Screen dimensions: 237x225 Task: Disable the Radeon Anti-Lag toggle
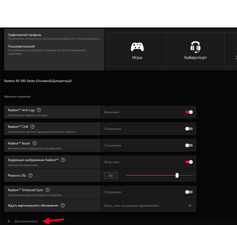click(189, 112)
